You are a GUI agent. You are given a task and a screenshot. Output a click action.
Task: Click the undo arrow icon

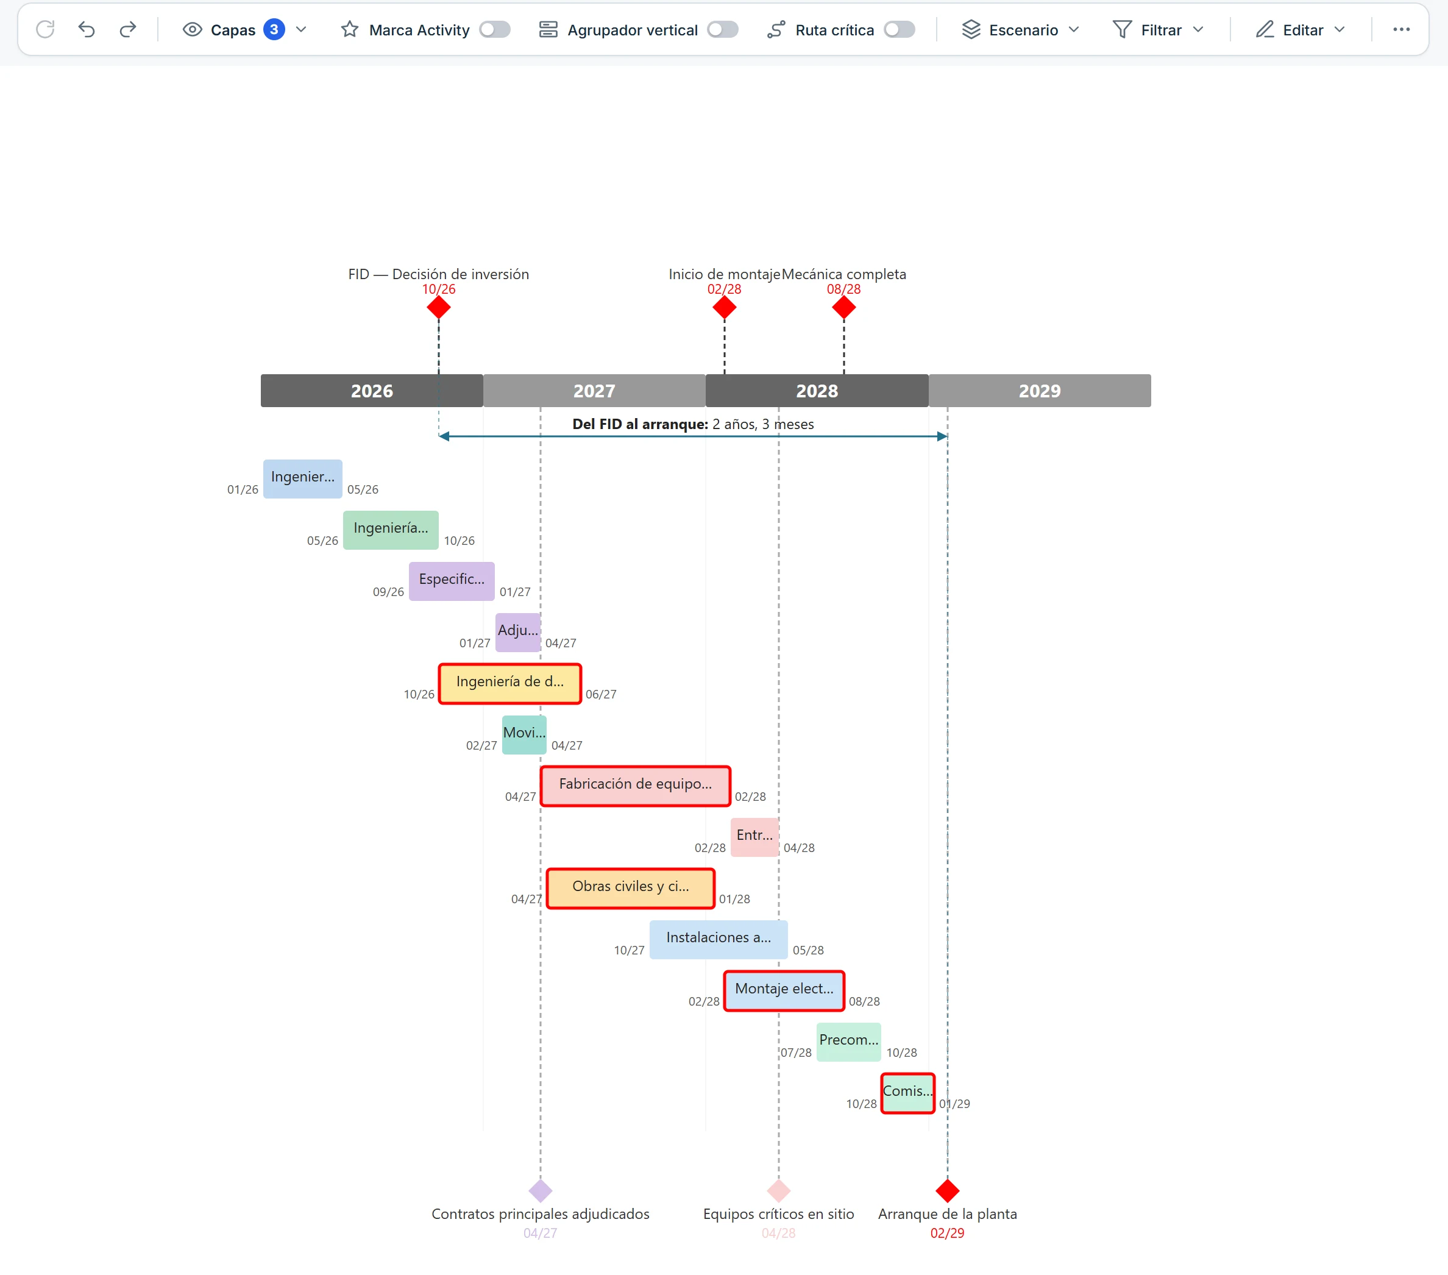point(87,29)
